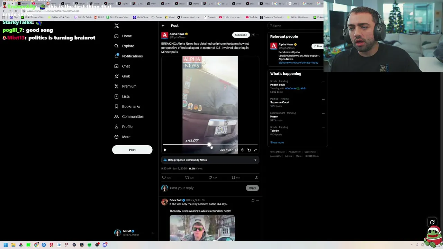
Task: Enter fullscreen on the video
Action: point(255,150)
